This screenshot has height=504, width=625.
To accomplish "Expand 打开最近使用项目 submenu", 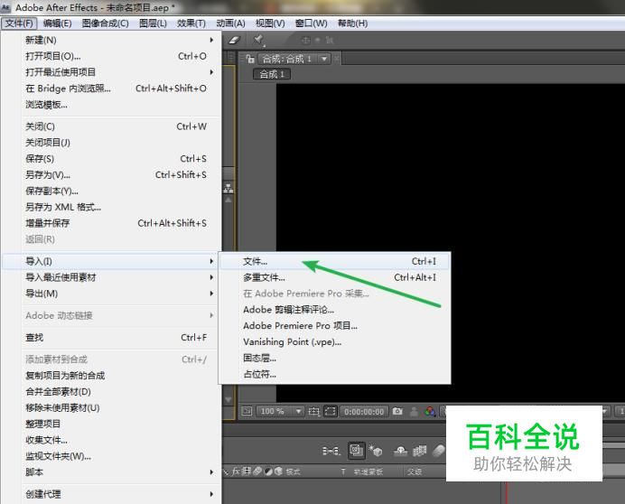I will (112, 72).
